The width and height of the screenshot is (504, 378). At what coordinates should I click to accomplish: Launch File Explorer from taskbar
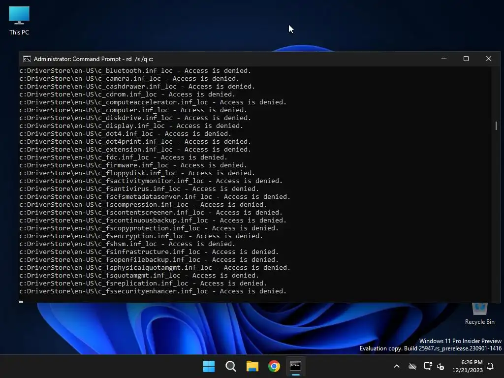coord(252,366)
